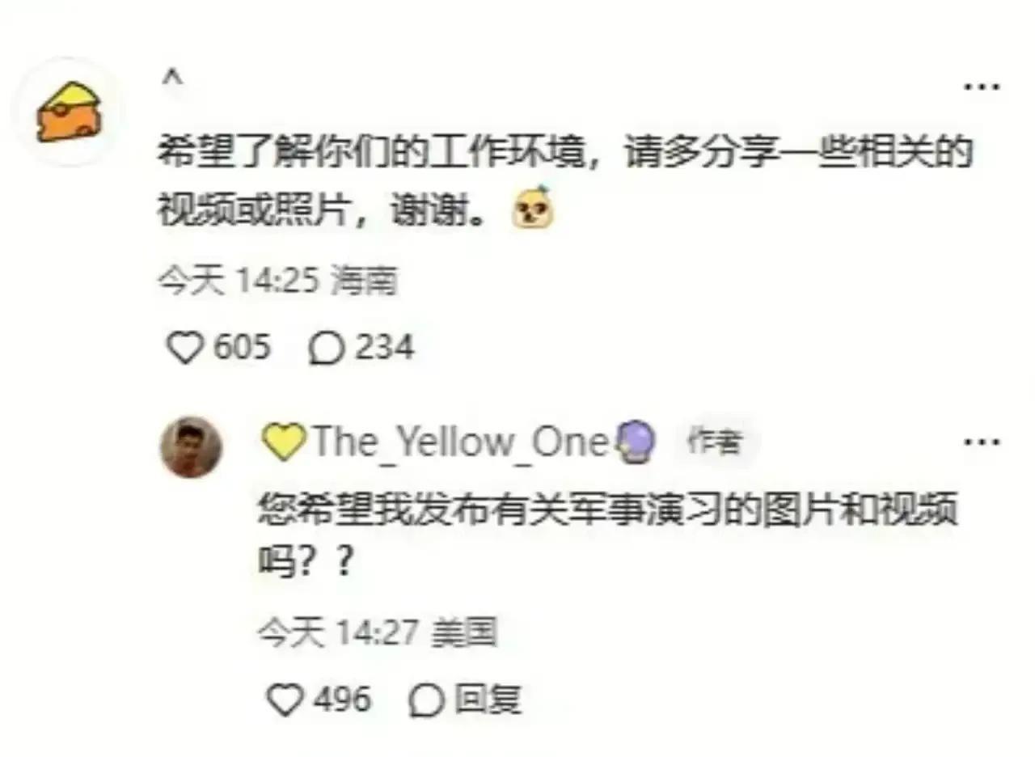Like the top comment with 605 likes
1035x757 pixels.
pos(185,348)
